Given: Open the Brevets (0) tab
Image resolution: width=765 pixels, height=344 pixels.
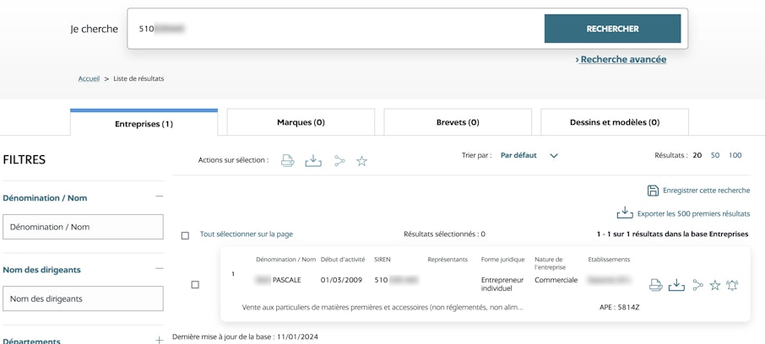Looking at the screenshot, I should [458, 121].
